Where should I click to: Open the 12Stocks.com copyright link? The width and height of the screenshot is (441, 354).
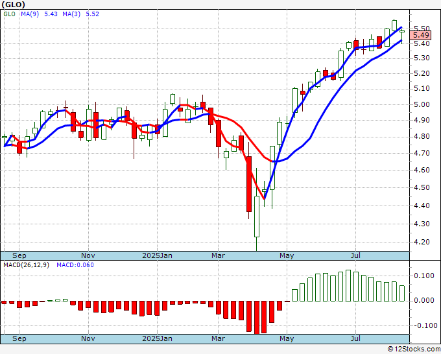(414, 349)
